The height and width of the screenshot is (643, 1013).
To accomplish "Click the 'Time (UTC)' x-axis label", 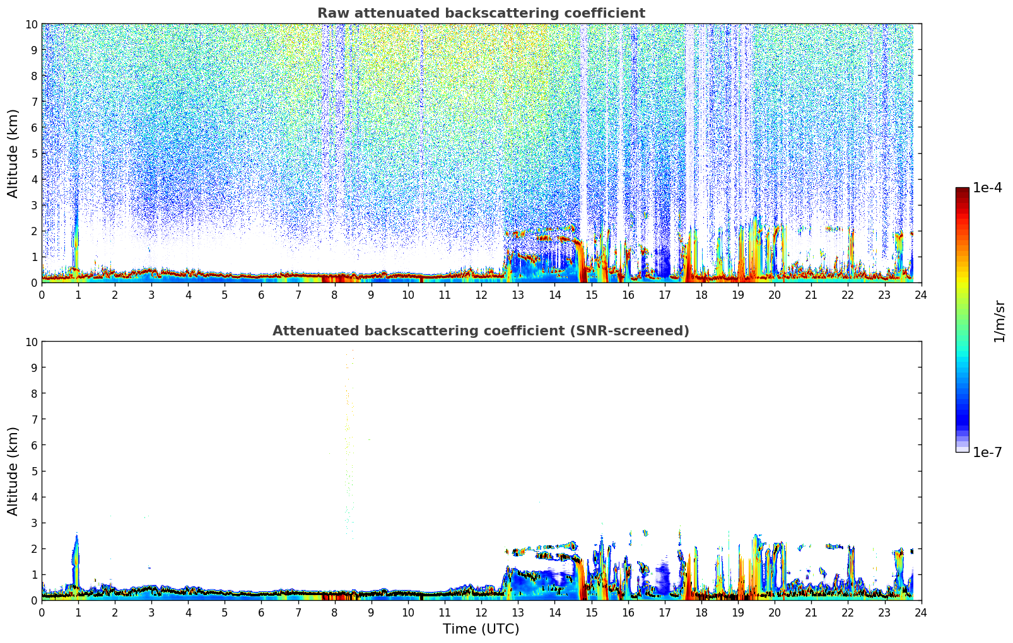I will click(481, 629).
